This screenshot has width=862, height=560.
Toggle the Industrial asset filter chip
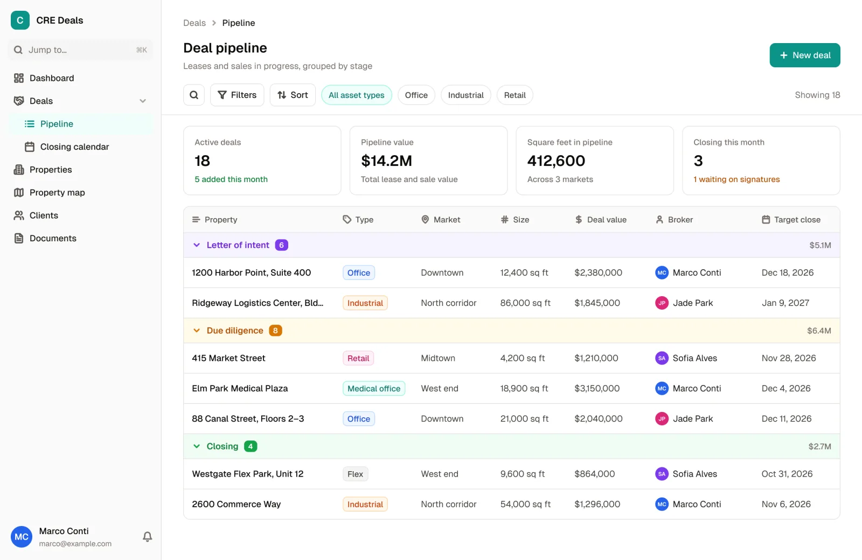pos(466,95)
